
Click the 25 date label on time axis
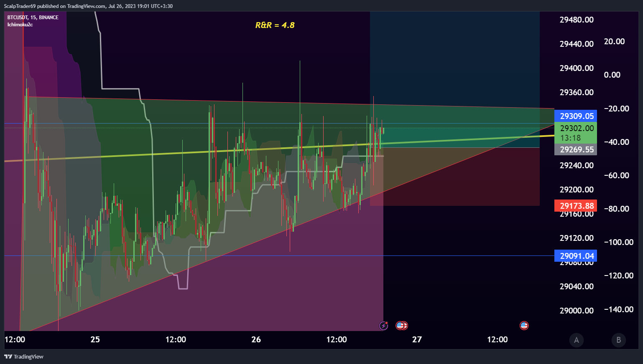click(x=95, y=339)
